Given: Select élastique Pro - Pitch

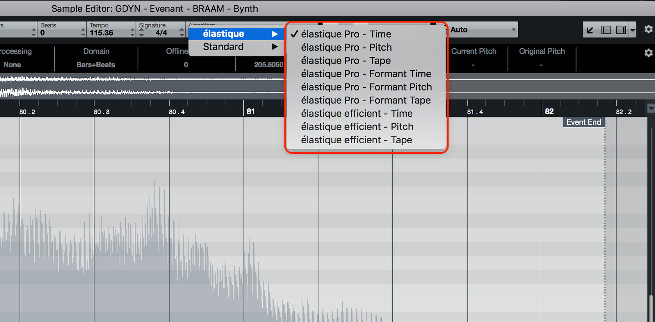Looking at the screenshot, I should (x=366, y=47).
